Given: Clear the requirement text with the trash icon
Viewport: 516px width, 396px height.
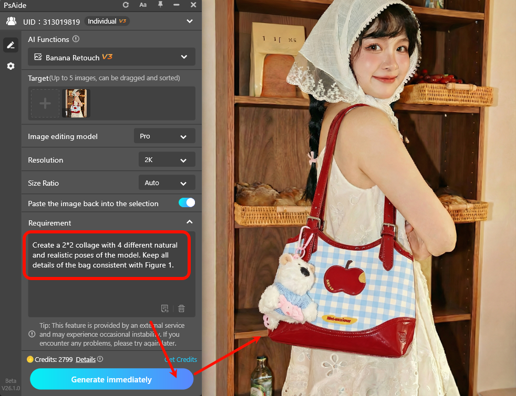Looking at the screenshot, I should coord(181,308).
